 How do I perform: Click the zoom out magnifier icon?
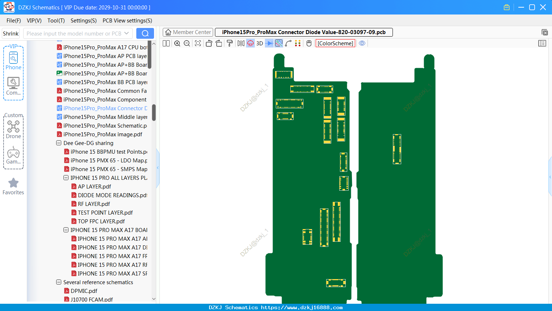pos(187,43)
